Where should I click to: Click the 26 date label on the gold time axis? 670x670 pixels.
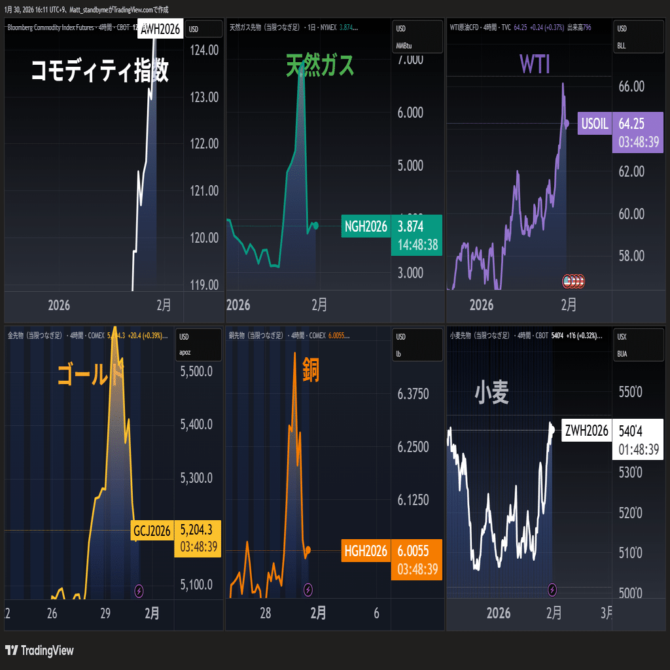52,614
